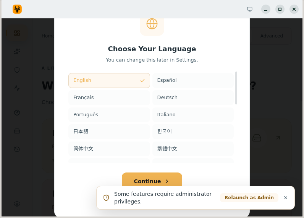Click Relaunch as Admin button
This screenshot has height=218, width=304.
pos(249,198)
